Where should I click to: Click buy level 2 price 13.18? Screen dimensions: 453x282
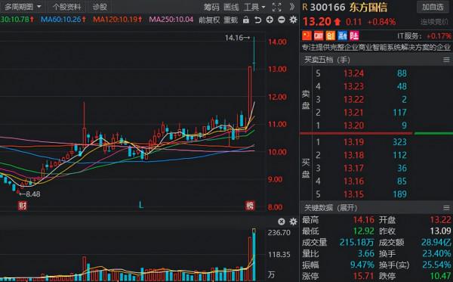point(353,155)
